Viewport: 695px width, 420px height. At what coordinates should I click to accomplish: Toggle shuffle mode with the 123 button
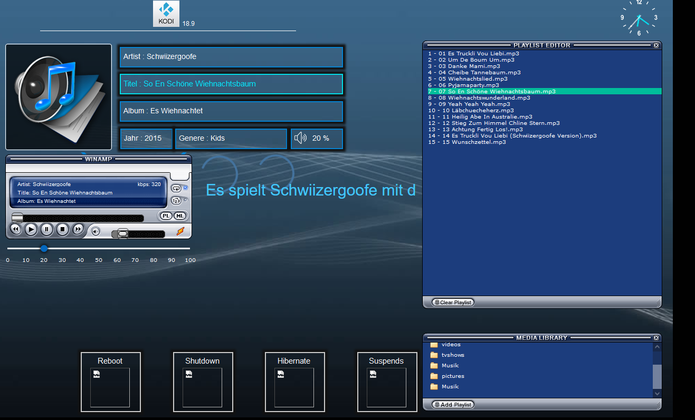click(176, 200)
